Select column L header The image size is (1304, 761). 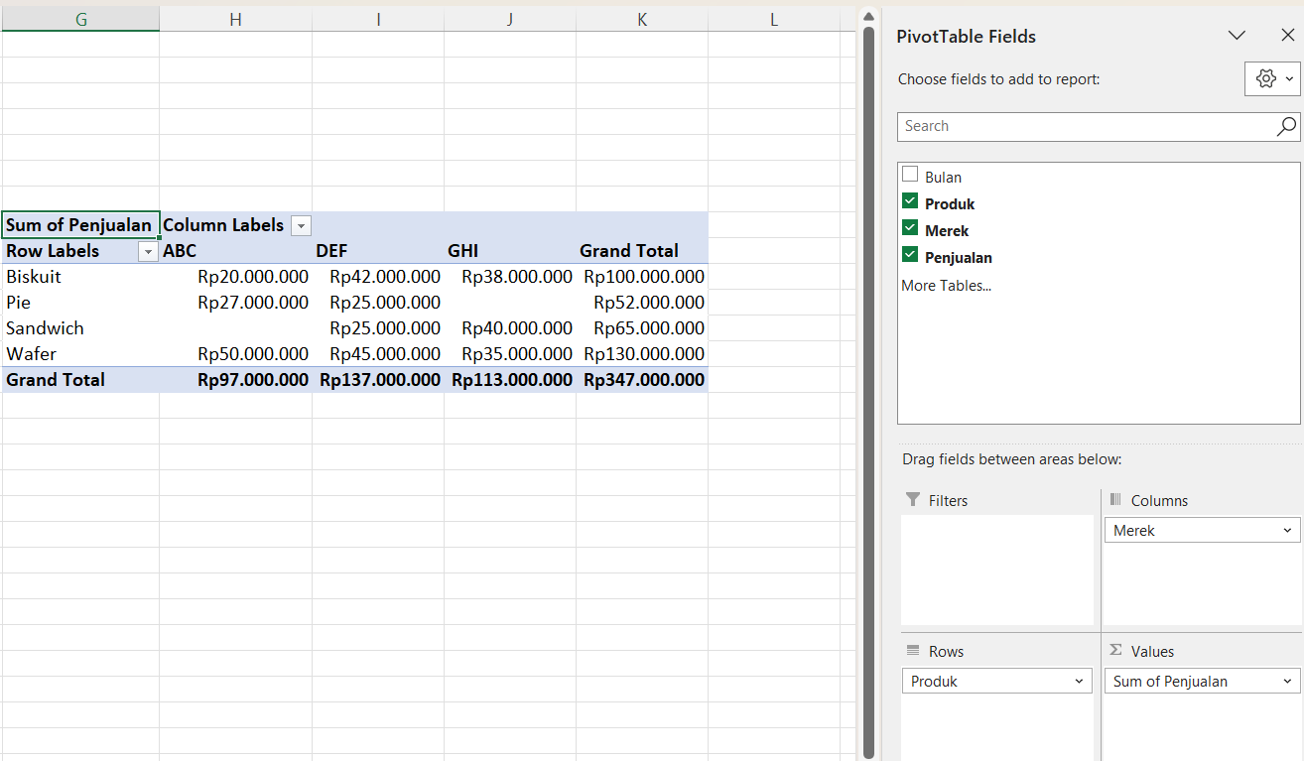[x=774, y=19]
